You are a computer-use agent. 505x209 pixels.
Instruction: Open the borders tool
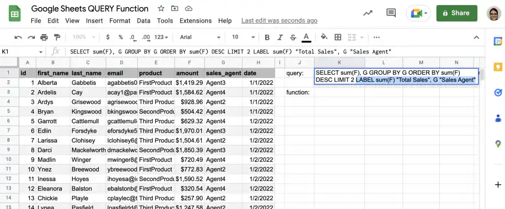338,37
